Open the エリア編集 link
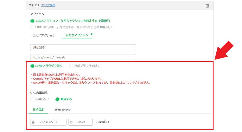 click(48, 5)
